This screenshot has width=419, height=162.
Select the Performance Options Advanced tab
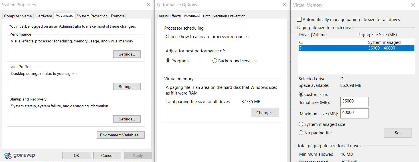click(x=192, y=16)
